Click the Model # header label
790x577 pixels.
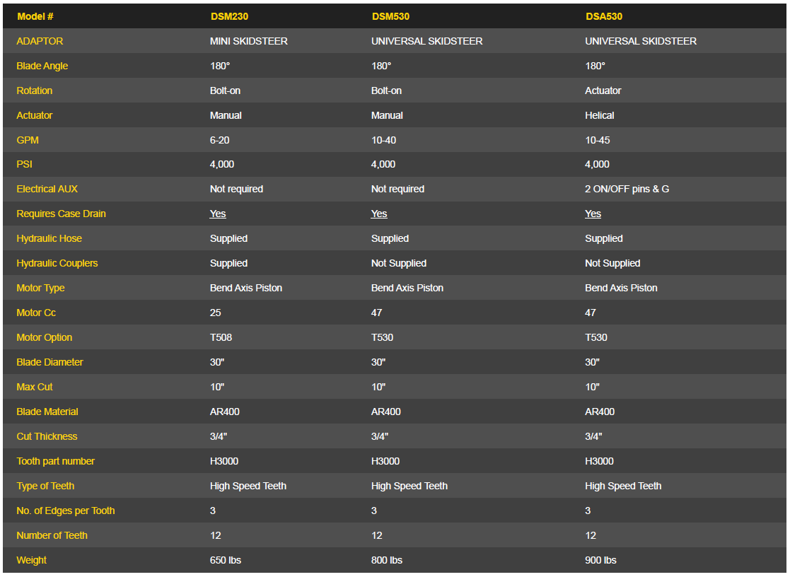[35, 16]
